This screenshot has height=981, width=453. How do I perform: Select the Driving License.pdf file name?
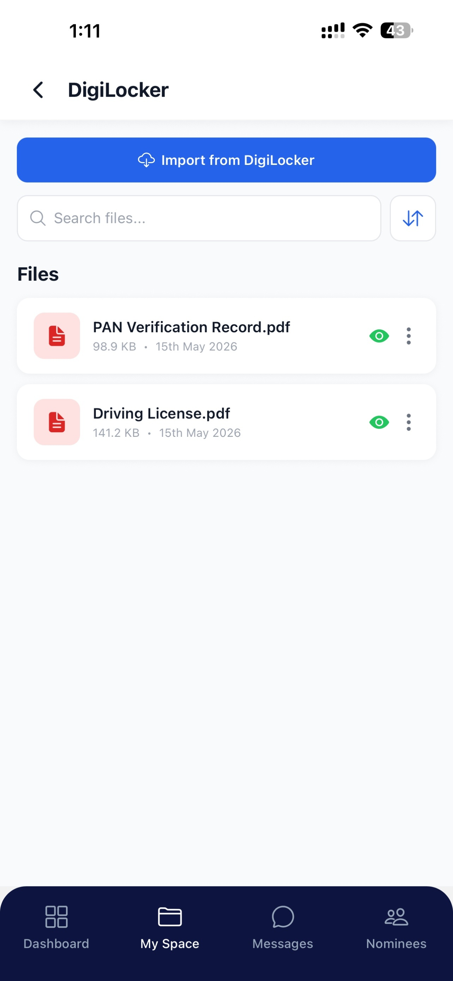click(161, 414)
